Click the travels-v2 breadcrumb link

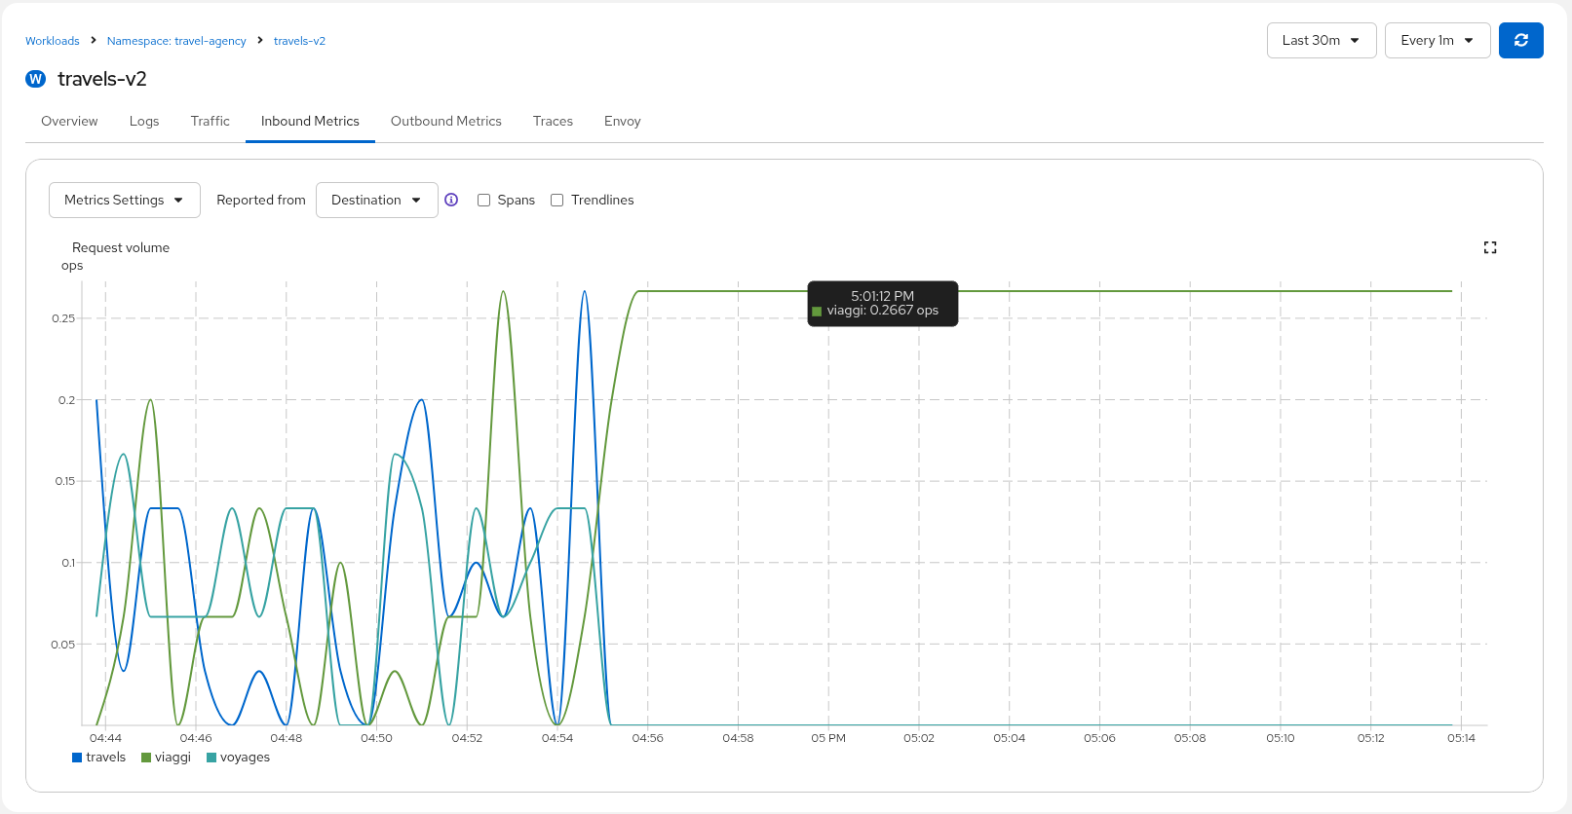point(299,41)
